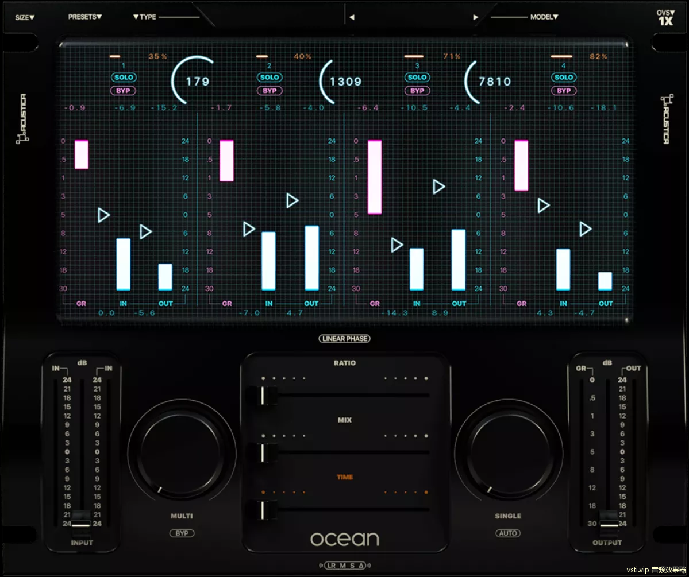The width and height of the screenshot is (689, 577).
Task: Toggle the LINEAR PHASE button
Action: point(345,339)
